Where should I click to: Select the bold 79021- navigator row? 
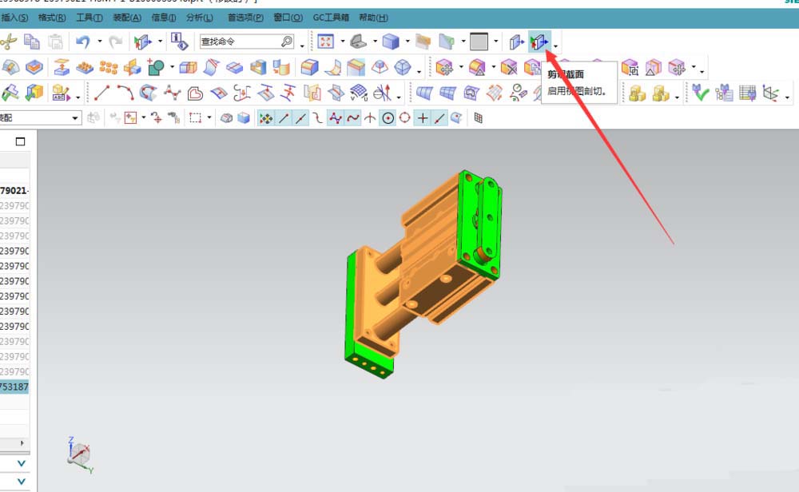point(14,190)
